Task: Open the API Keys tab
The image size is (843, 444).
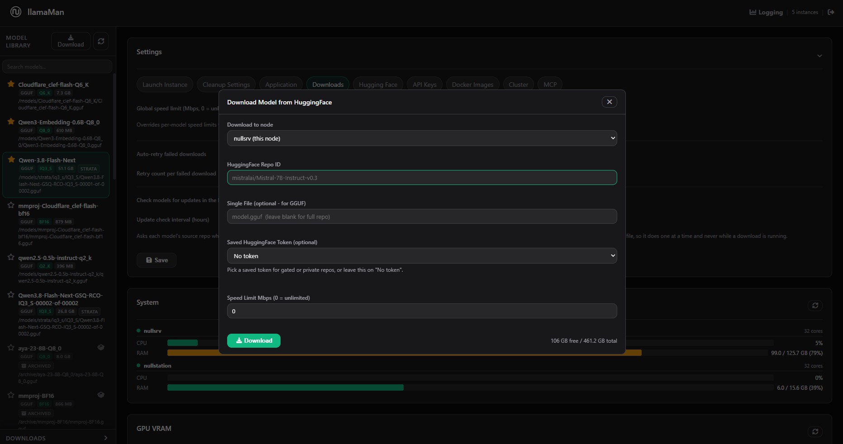Action: pos(424,85)
